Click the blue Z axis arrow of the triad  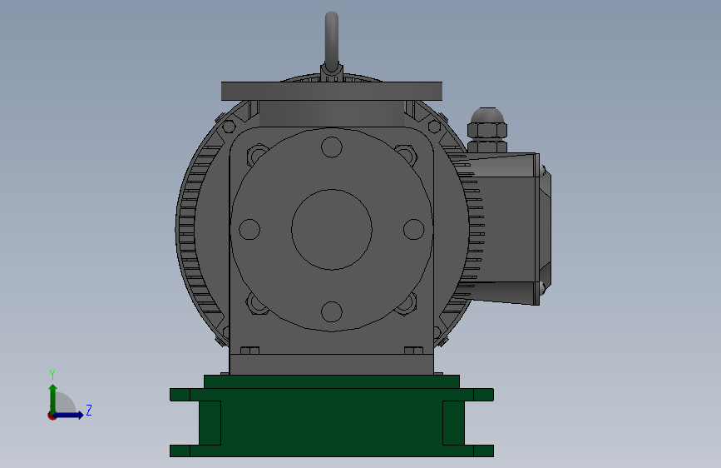coord(69,415)
